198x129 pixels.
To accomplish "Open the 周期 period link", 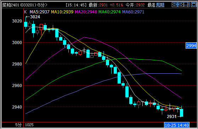I will [160, 5].
